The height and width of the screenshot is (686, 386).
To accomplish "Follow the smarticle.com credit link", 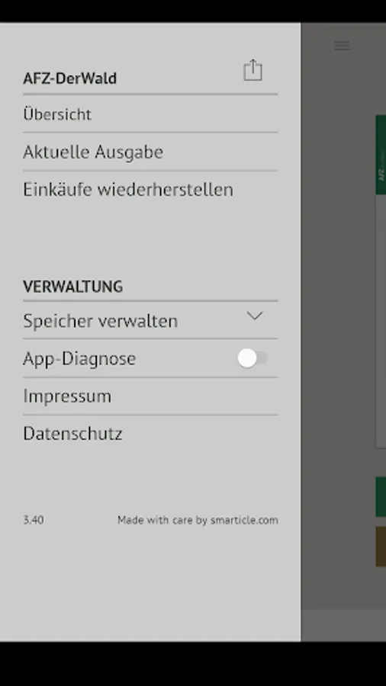I will 244,520.
